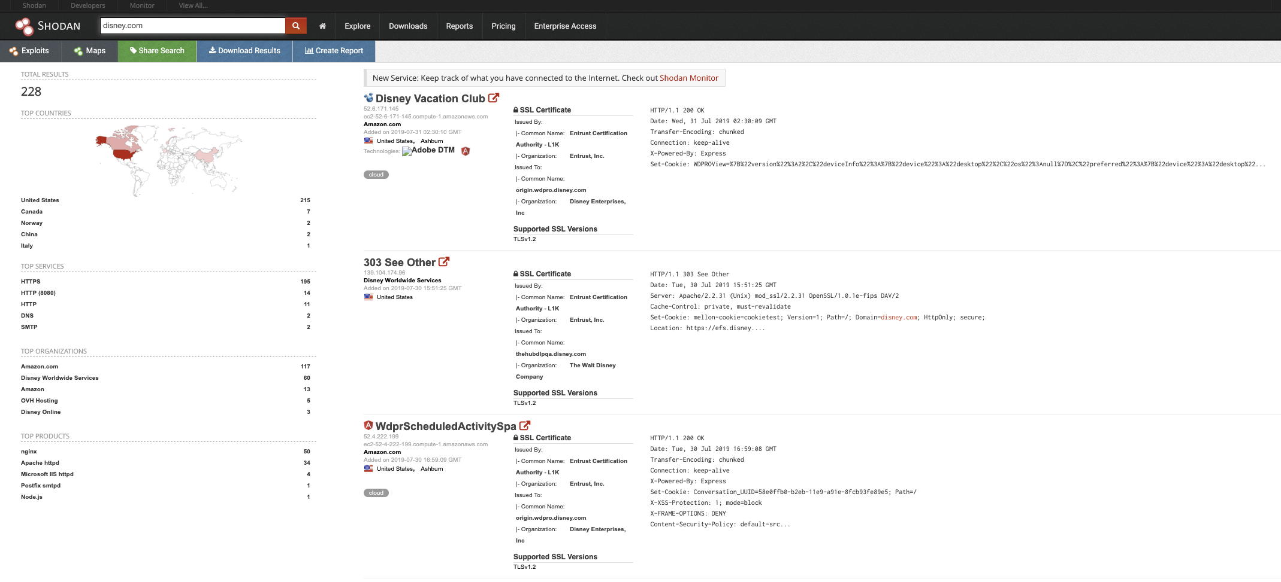
Task: Open external link icon beside Disney Vacation Club
Action: click(x=494, y=98)
